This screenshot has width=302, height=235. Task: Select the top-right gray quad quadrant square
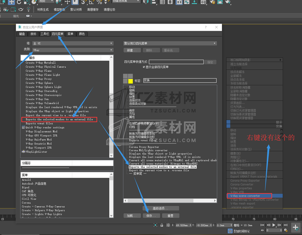point(130,76)
